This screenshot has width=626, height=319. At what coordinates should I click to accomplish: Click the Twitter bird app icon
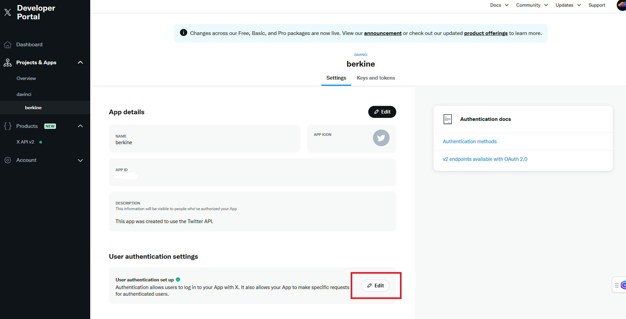coord(381,138)
